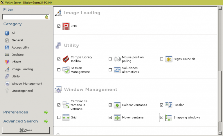Select the Accessibility category
This screenshot has width=223, height=136.
20,47
